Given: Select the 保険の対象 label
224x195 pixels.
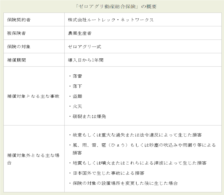Looking at the screenshot, I should coord(19,47).
